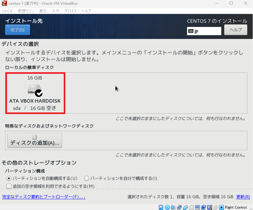
Task: Open the ファイル menu
Action: 7,11
